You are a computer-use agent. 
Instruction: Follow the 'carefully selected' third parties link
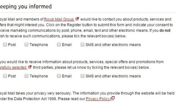pos(13,67)
